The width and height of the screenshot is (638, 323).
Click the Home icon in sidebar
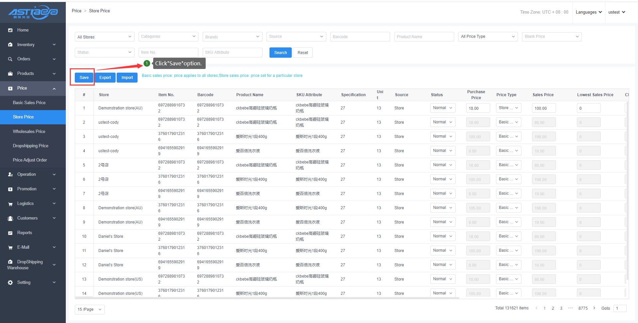10,30
